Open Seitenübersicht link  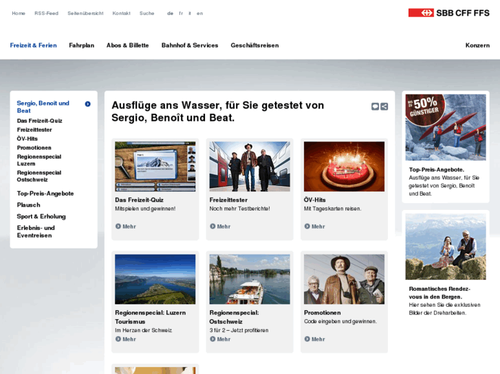tap(85, 13)
